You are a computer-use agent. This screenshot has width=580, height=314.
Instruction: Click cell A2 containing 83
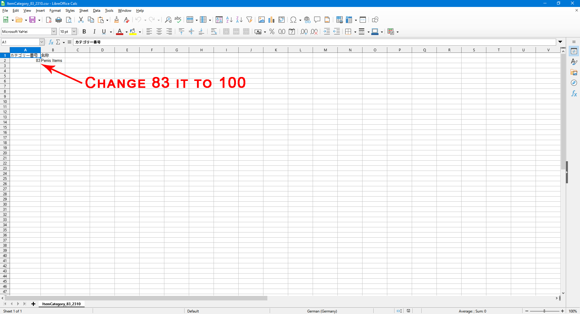click(x=25, y=60)
